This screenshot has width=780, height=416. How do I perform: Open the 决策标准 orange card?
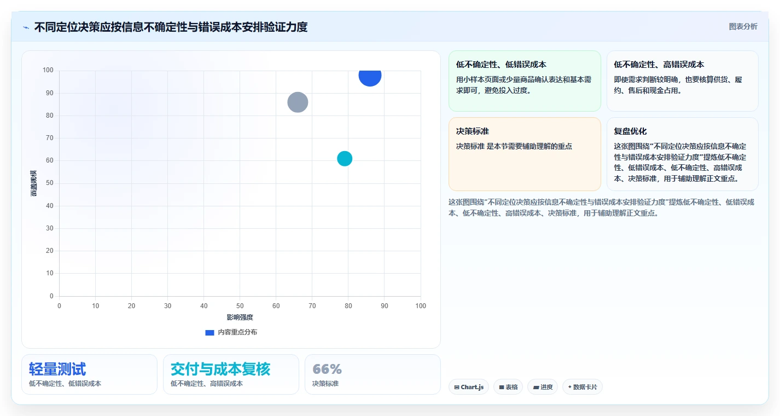coord(525,154)
